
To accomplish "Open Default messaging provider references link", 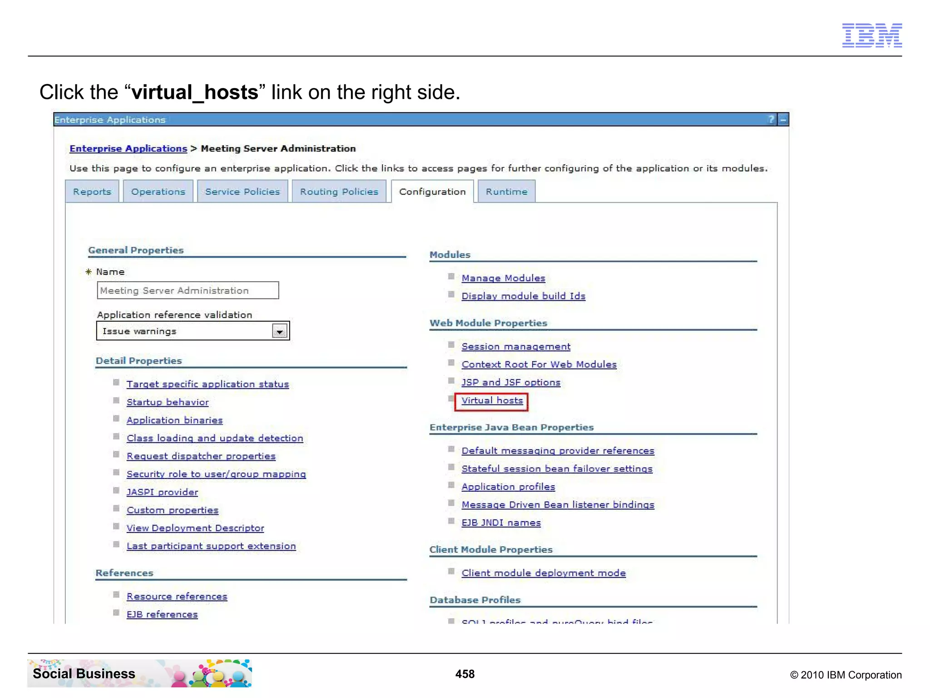I will [558, 451].
